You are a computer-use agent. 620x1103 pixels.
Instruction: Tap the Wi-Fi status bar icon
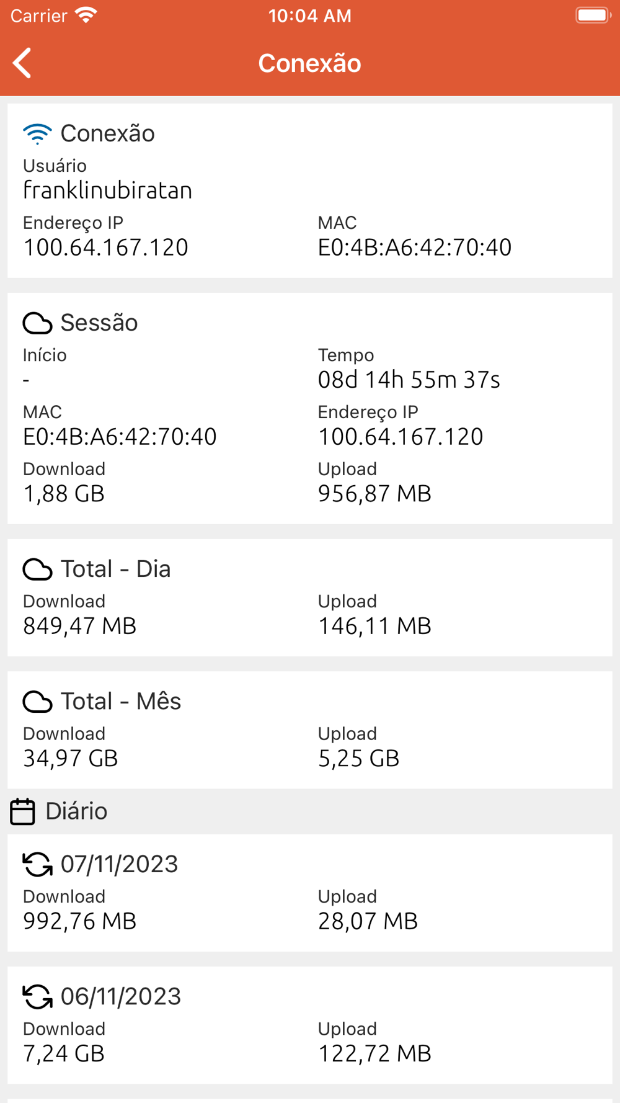pyautogui.click(x=86, y=16)
